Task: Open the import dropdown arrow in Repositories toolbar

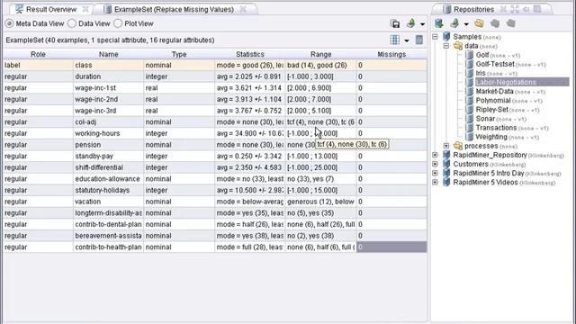Action: click(x=466, y=24)
